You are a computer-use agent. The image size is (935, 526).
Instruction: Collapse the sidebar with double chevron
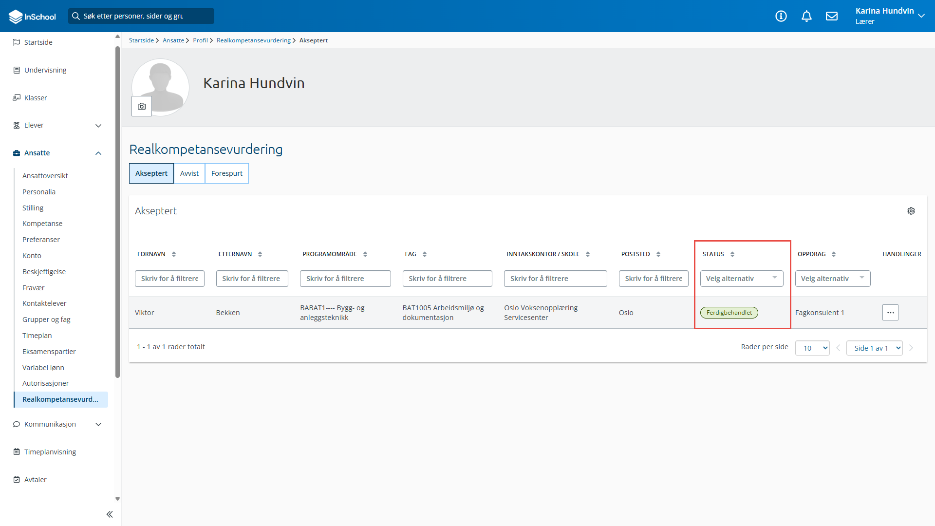click(110, 514)
